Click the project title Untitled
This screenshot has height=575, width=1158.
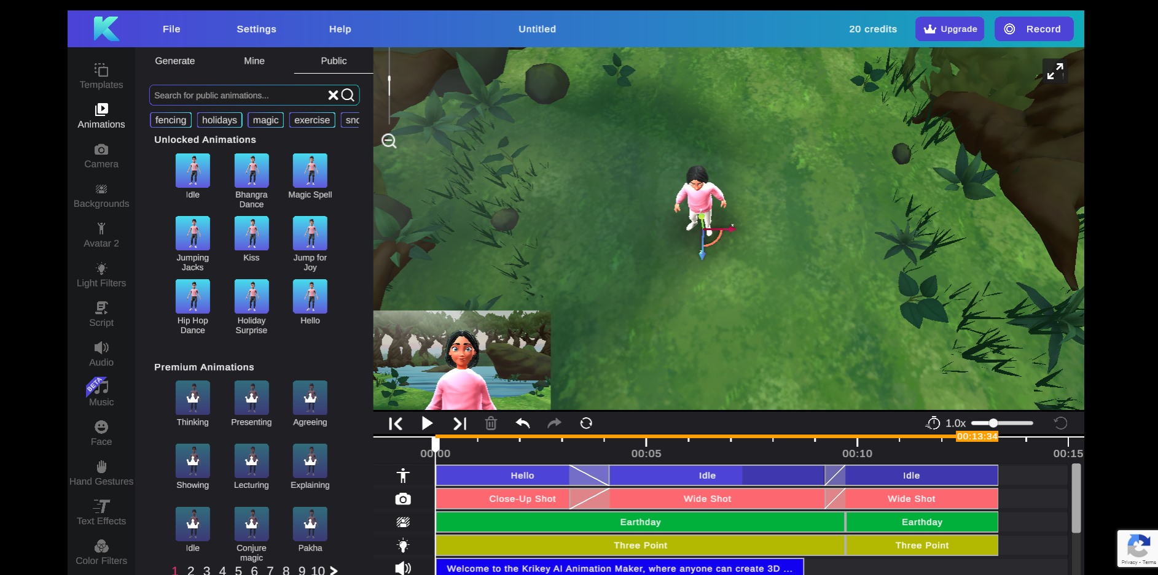[x=537, y=29]
